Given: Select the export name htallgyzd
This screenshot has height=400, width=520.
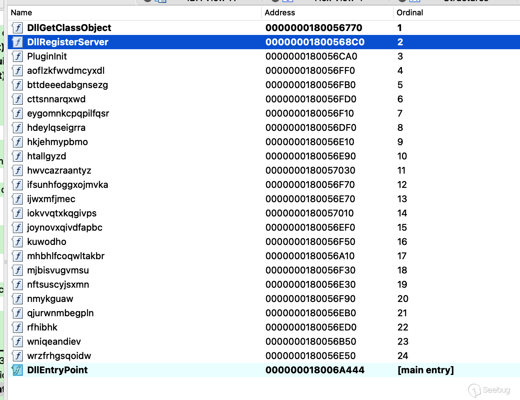Looking at the screenshot, I should [x=47, y=156].
